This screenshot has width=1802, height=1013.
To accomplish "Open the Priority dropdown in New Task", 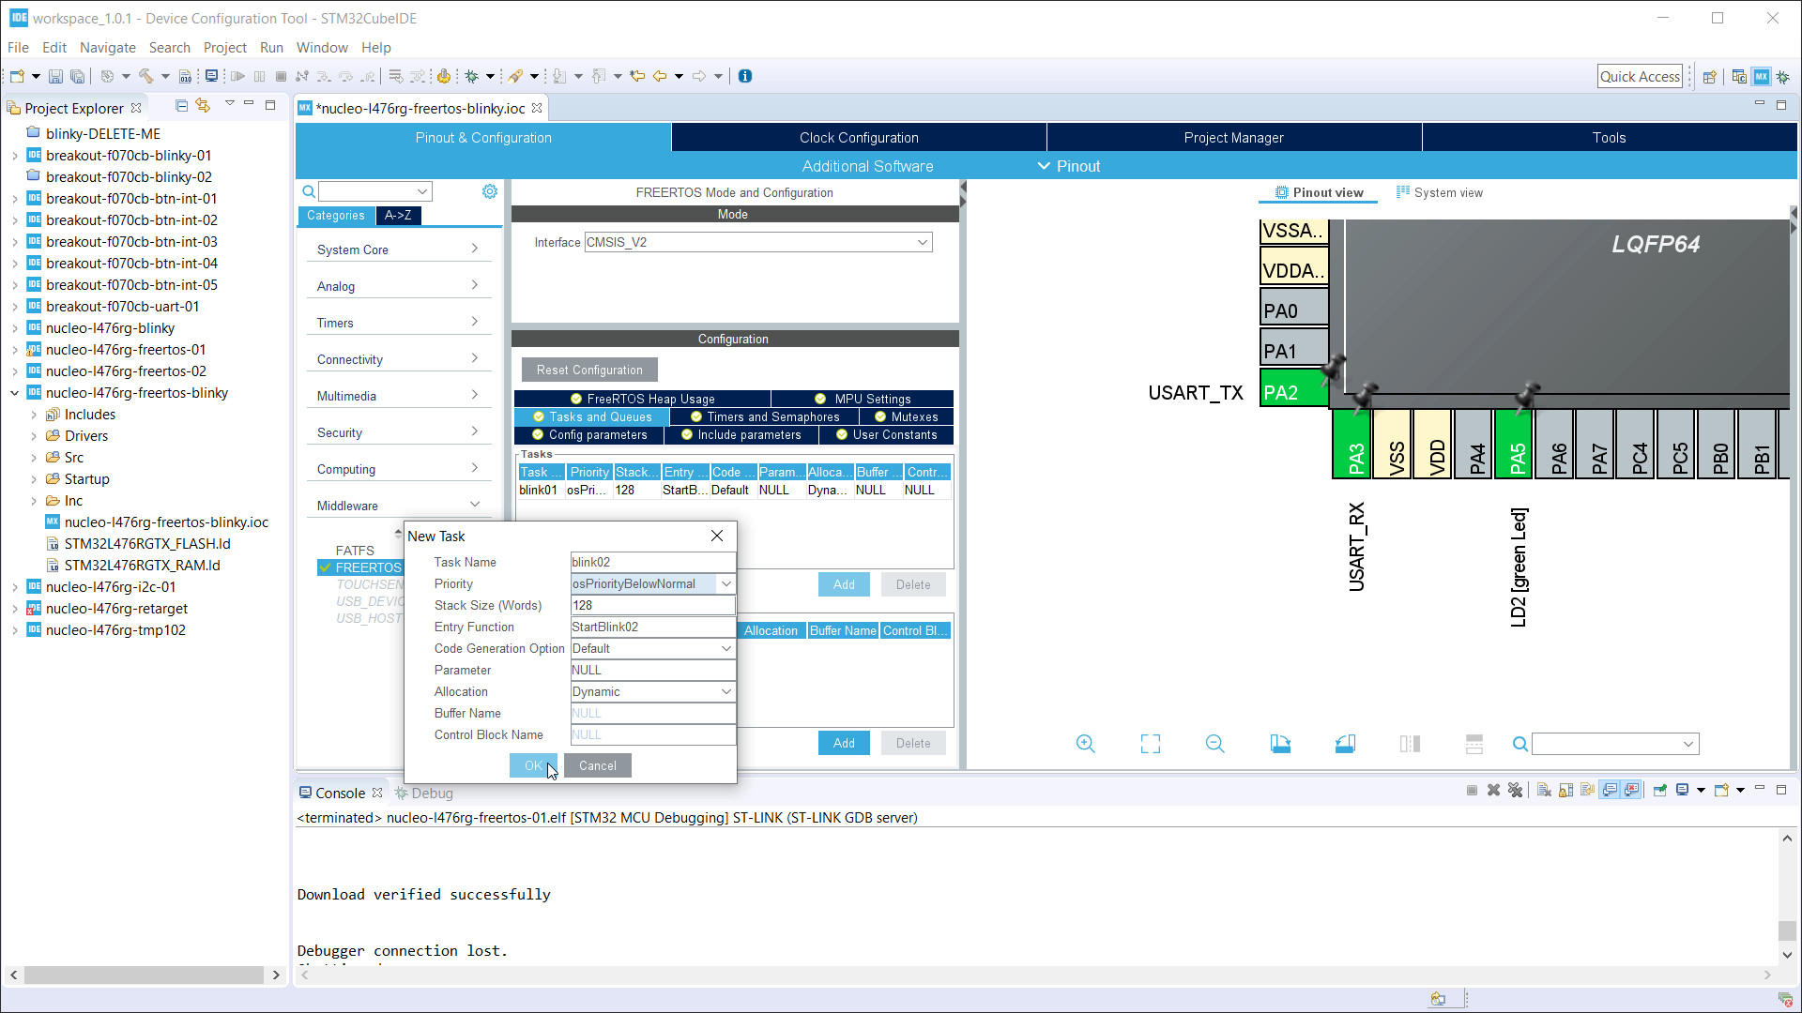I will point(725,583).
